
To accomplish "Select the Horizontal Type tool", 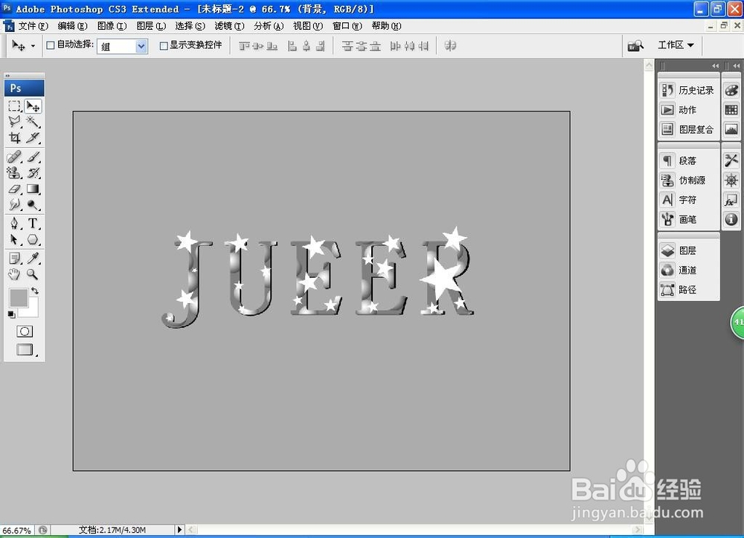I will point(33,223).
